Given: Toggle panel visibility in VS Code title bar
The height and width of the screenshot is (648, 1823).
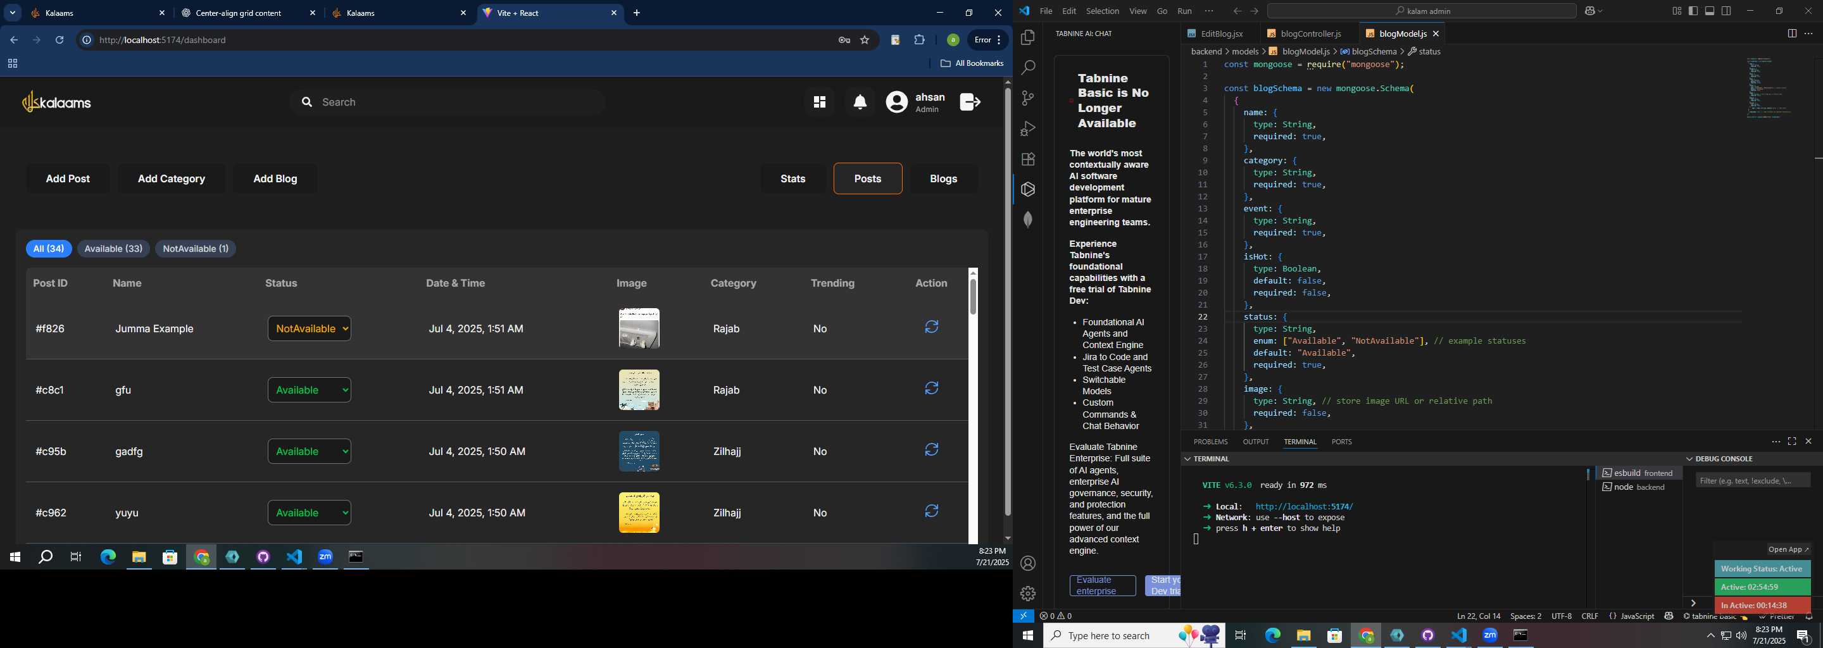Looking at the screenshot, I should click(x=1710, y=11).
